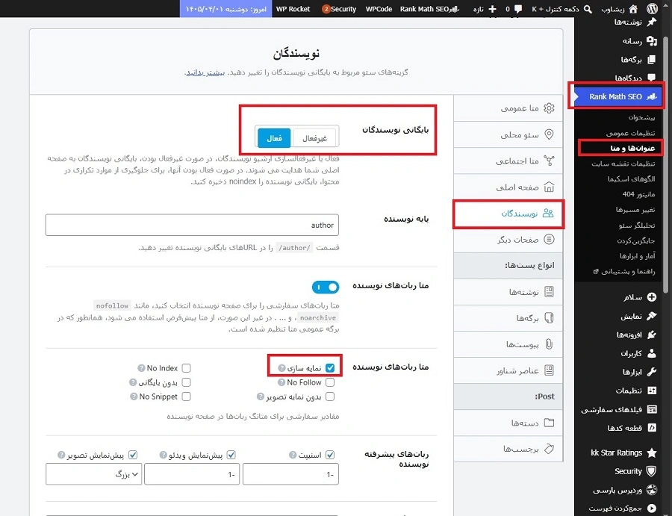Switch to صفحات دیگر tab
This screenshot has height=516, width=672.
508,240
